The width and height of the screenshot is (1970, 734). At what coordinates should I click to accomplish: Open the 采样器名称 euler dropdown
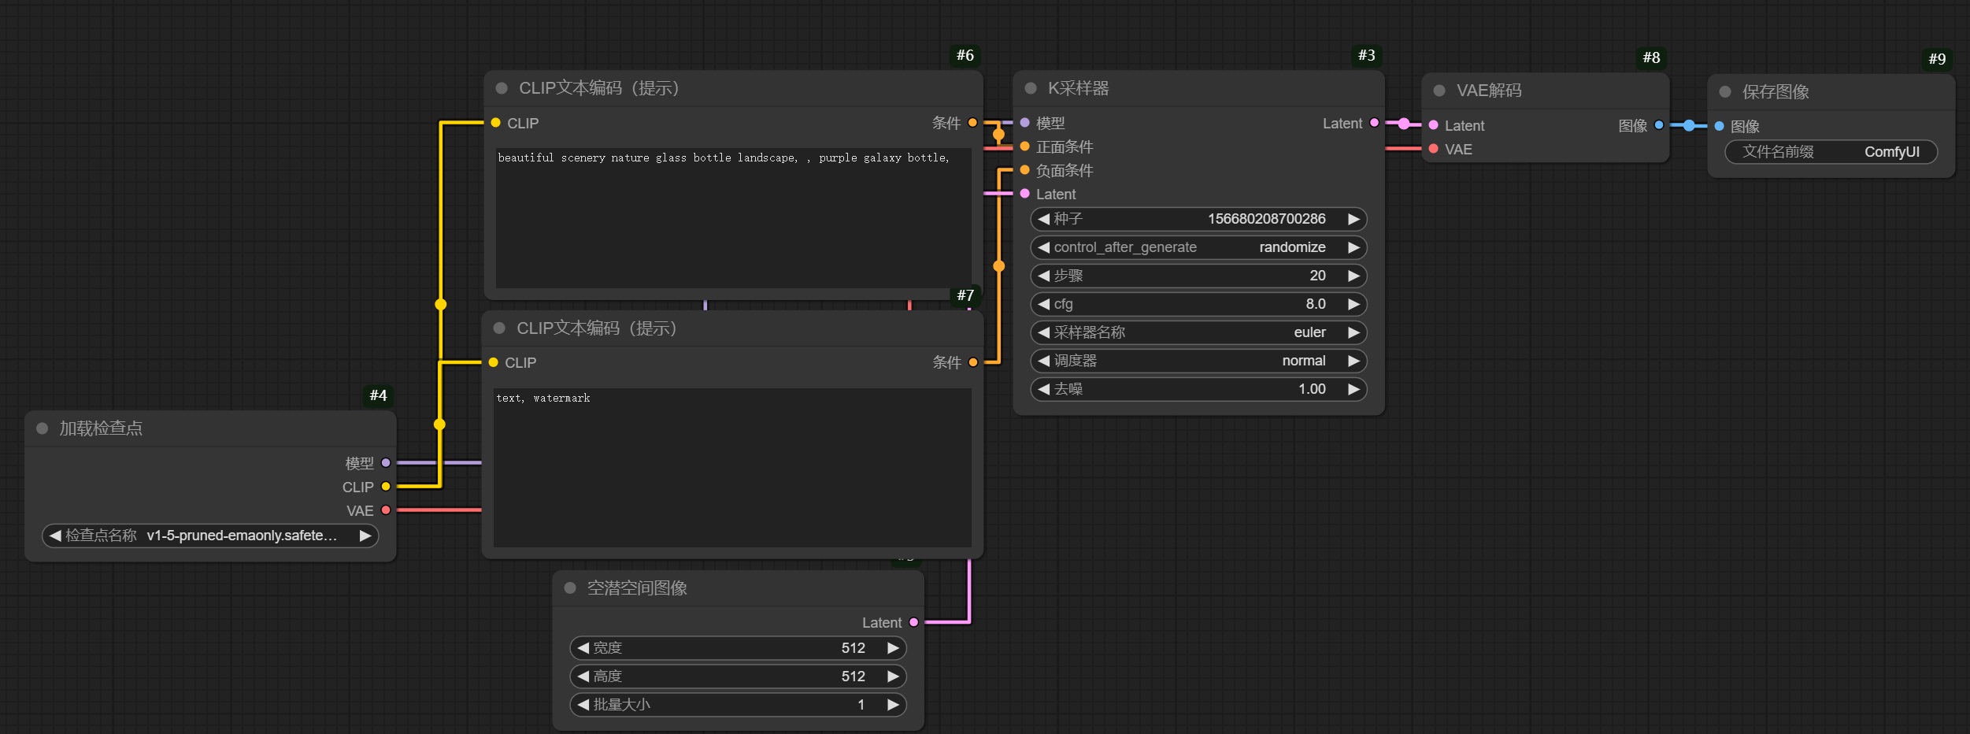tap(1198, 332)
